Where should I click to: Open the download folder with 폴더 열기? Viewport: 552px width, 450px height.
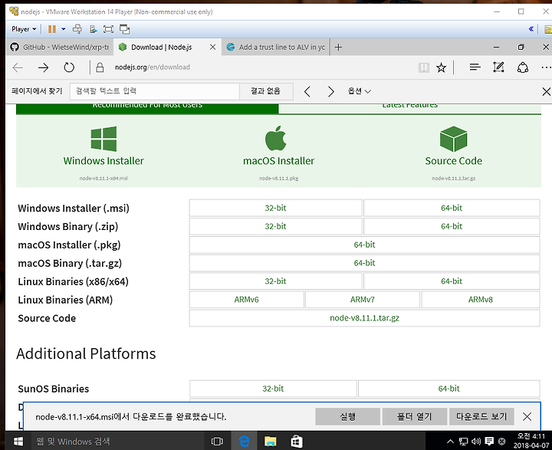pos(414,417)
